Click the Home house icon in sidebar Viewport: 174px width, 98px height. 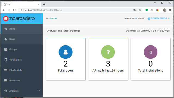5,29
